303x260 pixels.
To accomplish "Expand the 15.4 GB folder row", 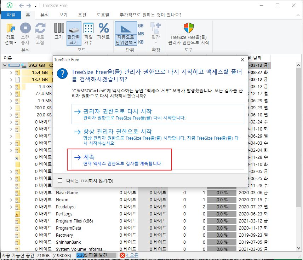I will tap(11, 73).
